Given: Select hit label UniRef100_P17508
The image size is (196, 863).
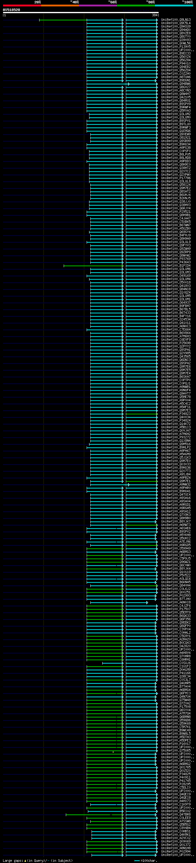Looking at the screenshot, I should [x=175, y=707].
